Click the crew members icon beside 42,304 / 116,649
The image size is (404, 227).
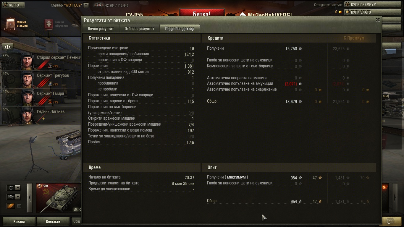click(97, 5)
